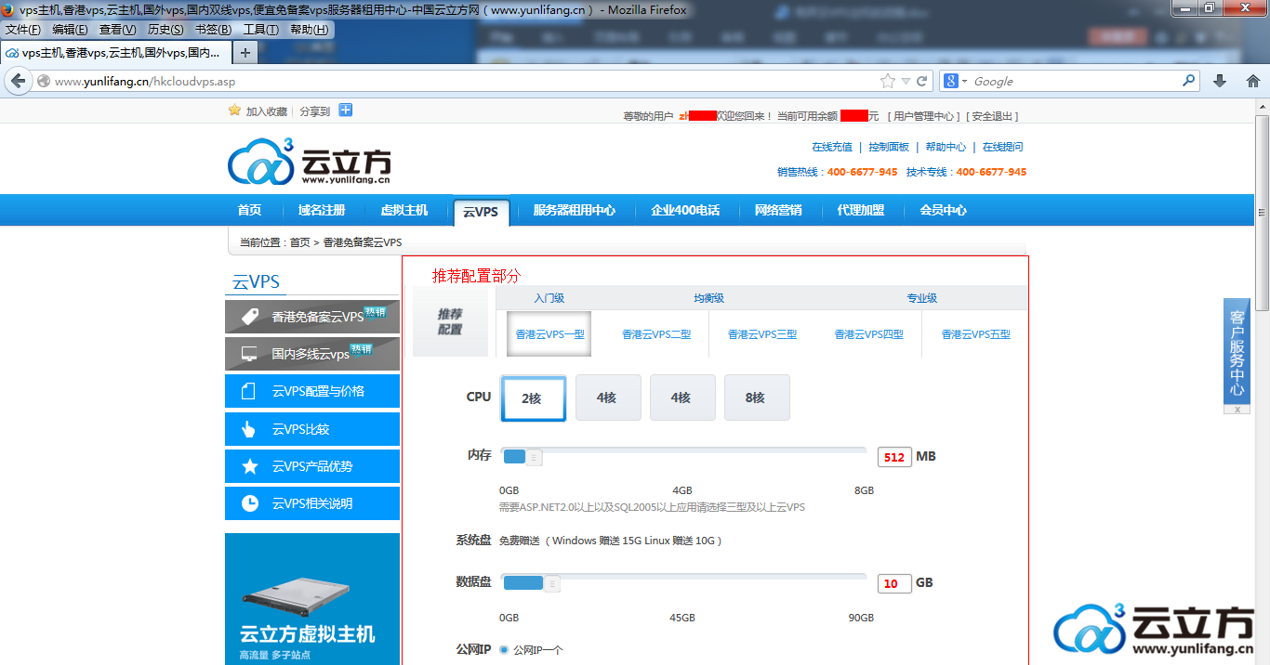
Task: Choose the 8核 CPU option
Action: point(757,398)
